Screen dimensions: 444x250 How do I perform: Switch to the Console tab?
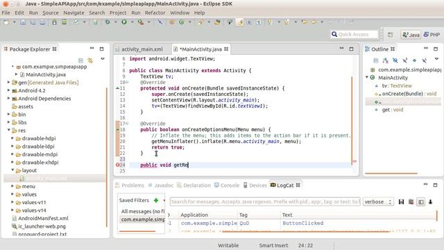click(227, 185)
